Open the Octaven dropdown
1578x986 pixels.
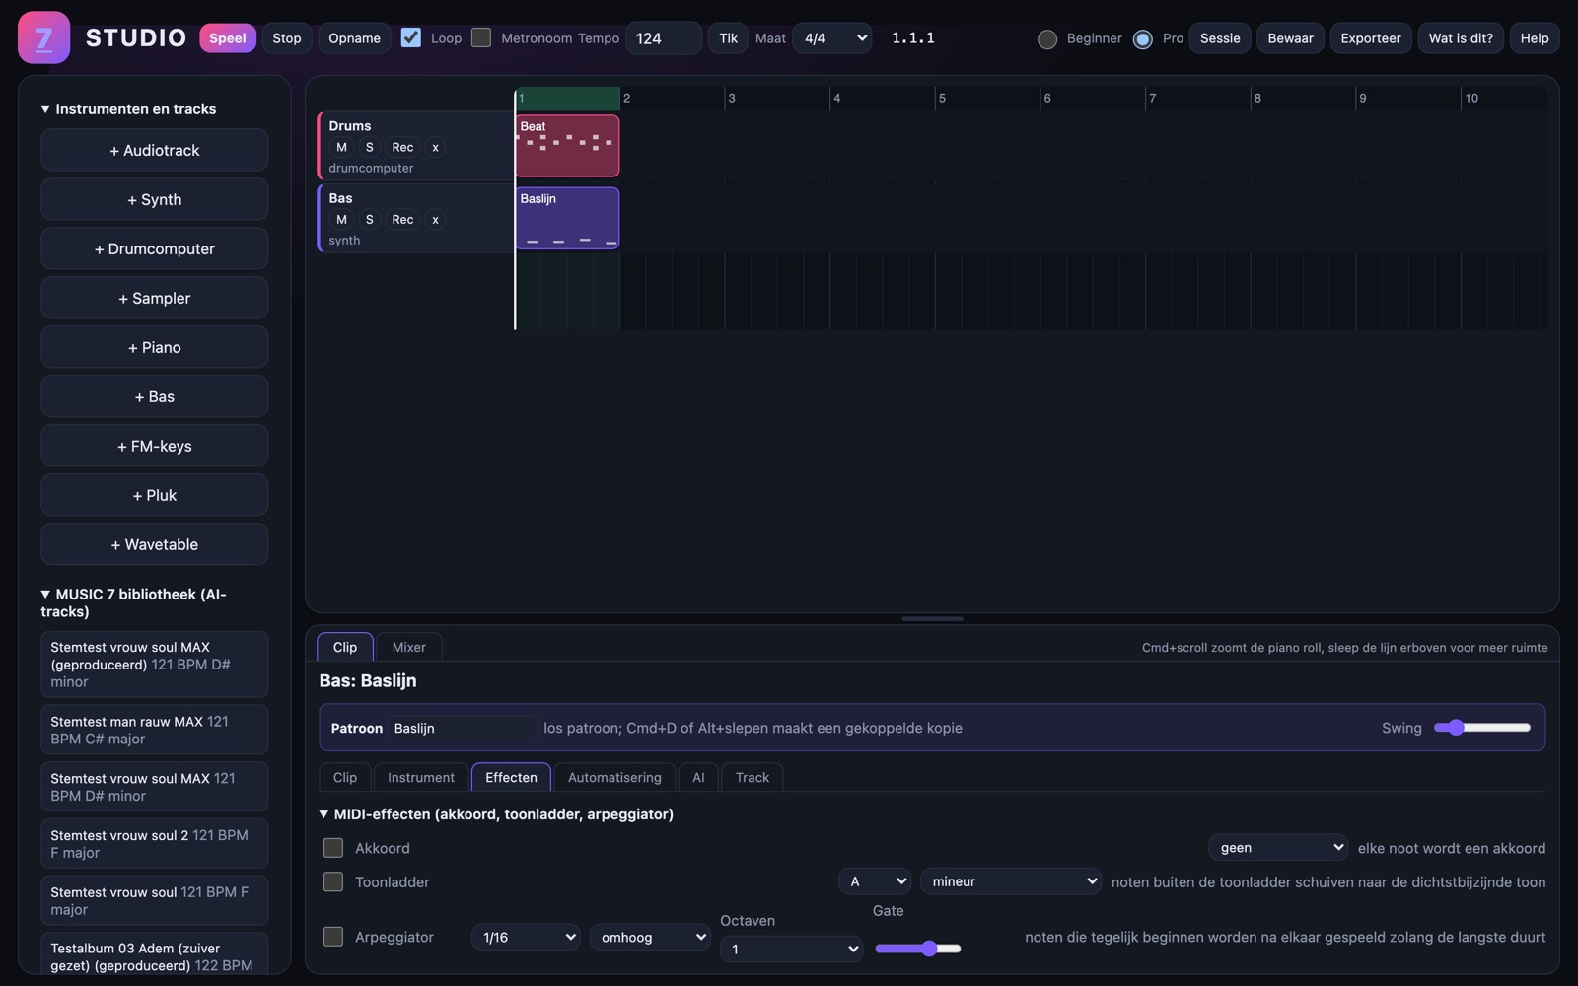pos(792,949)
